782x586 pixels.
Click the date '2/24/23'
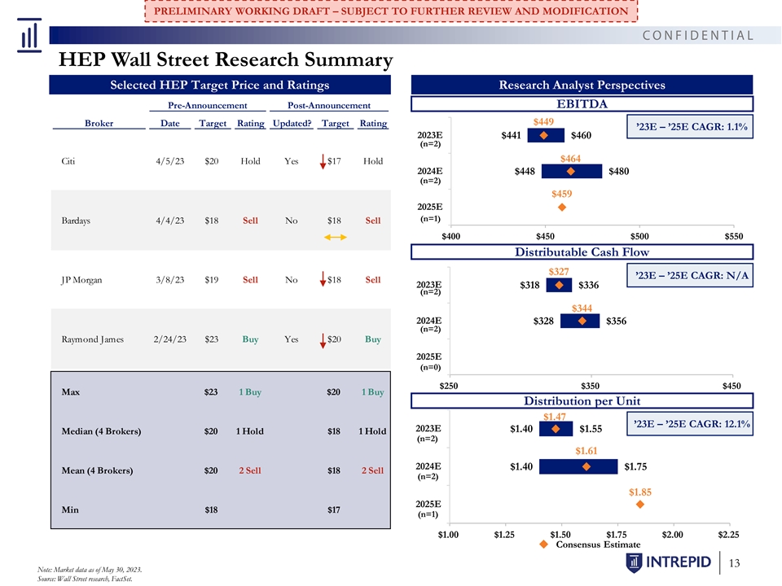pos(170,339)
